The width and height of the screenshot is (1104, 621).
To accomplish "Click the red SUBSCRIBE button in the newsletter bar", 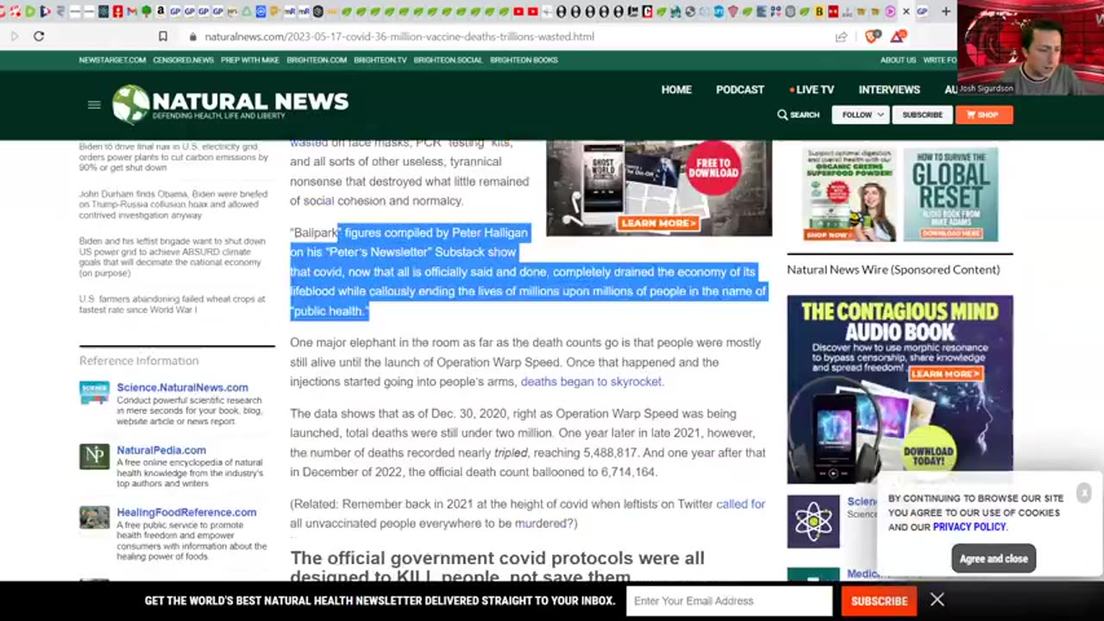I will [x=879, y=600].
